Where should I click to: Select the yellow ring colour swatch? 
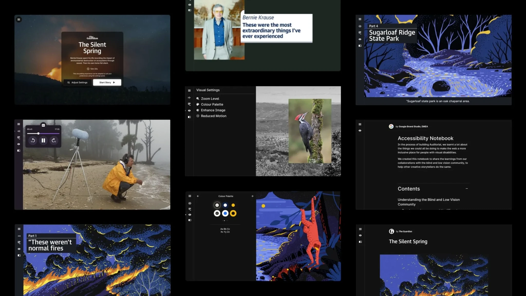pos(233,213)
